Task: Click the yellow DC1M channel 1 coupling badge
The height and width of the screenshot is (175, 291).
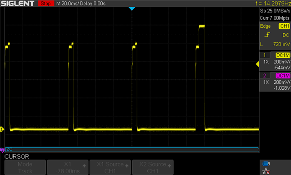Action: (282, 55)
